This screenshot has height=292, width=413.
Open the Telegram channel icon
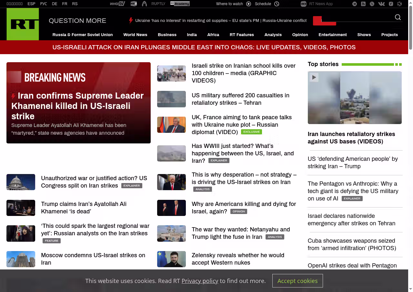355,4
